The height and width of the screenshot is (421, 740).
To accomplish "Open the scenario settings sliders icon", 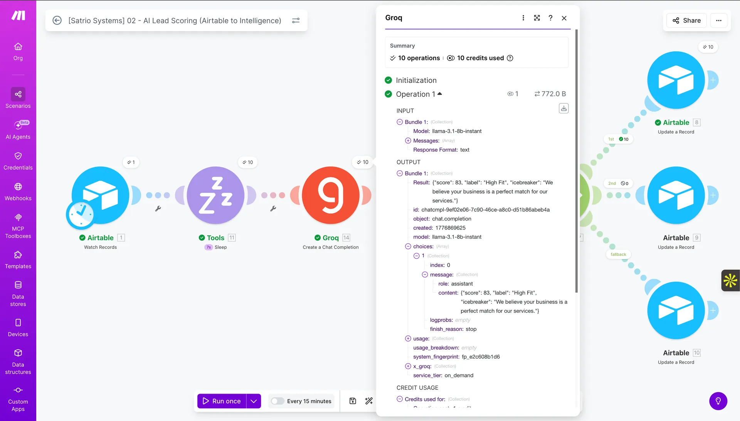I will [296, 20].
